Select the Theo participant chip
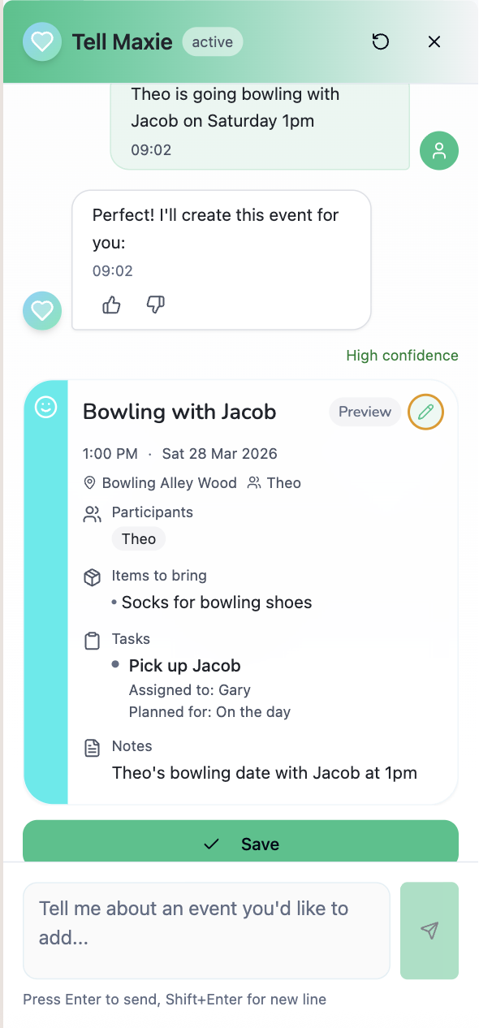The height and width of the screenshot is (1028, 479). (x=138, y=538)
